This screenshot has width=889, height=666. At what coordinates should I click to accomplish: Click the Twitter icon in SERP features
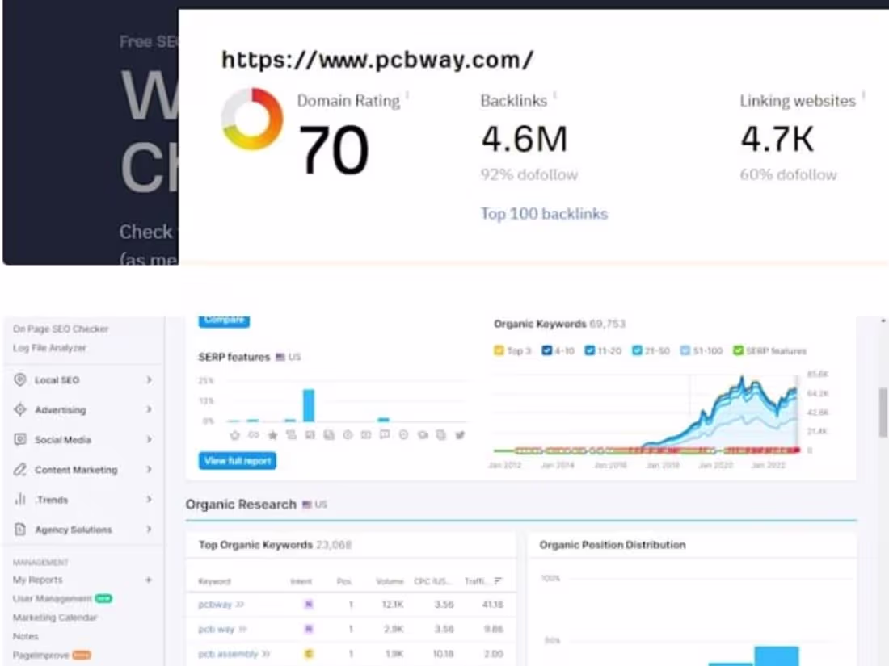[x=459, y=434]
